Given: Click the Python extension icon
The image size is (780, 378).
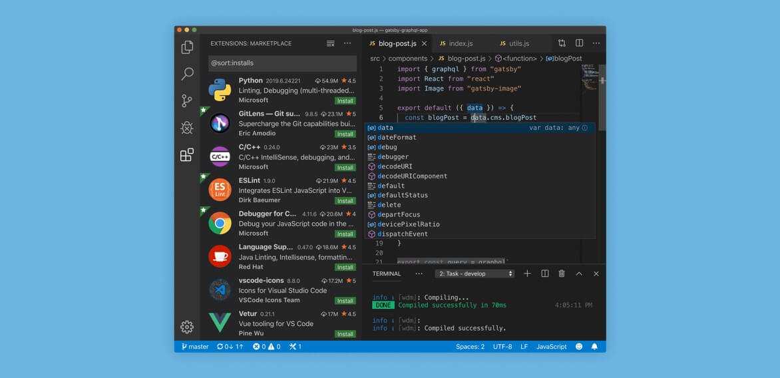Looking at the screenshot, I should pos(220,90).
